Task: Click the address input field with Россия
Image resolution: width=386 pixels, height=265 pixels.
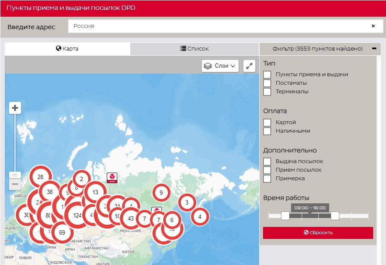Action: [224, 26]
